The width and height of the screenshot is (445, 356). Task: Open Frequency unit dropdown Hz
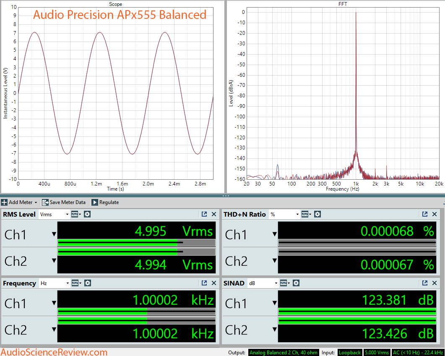point(54,283)
